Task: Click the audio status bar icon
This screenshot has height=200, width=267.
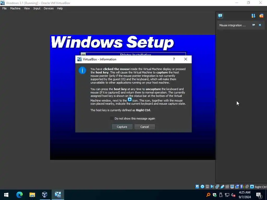Action: pos(212,186)
